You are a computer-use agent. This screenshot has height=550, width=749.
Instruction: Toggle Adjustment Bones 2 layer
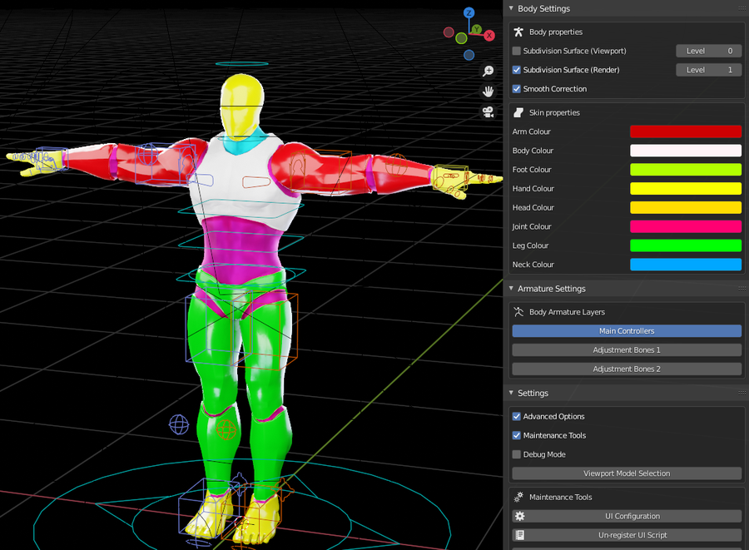[627, 369]
